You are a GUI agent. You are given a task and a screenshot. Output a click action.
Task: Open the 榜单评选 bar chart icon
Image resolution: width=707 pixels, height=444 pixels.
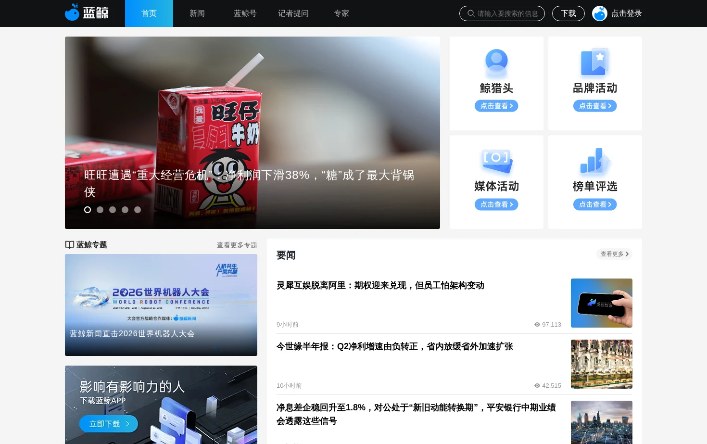[595, 161]
